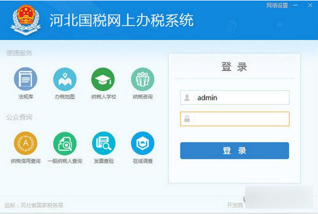The width and height of the screenshot is (318, 214).
Task: Open the 纳税咨询 consultation icon
Action: coord(142,79)
